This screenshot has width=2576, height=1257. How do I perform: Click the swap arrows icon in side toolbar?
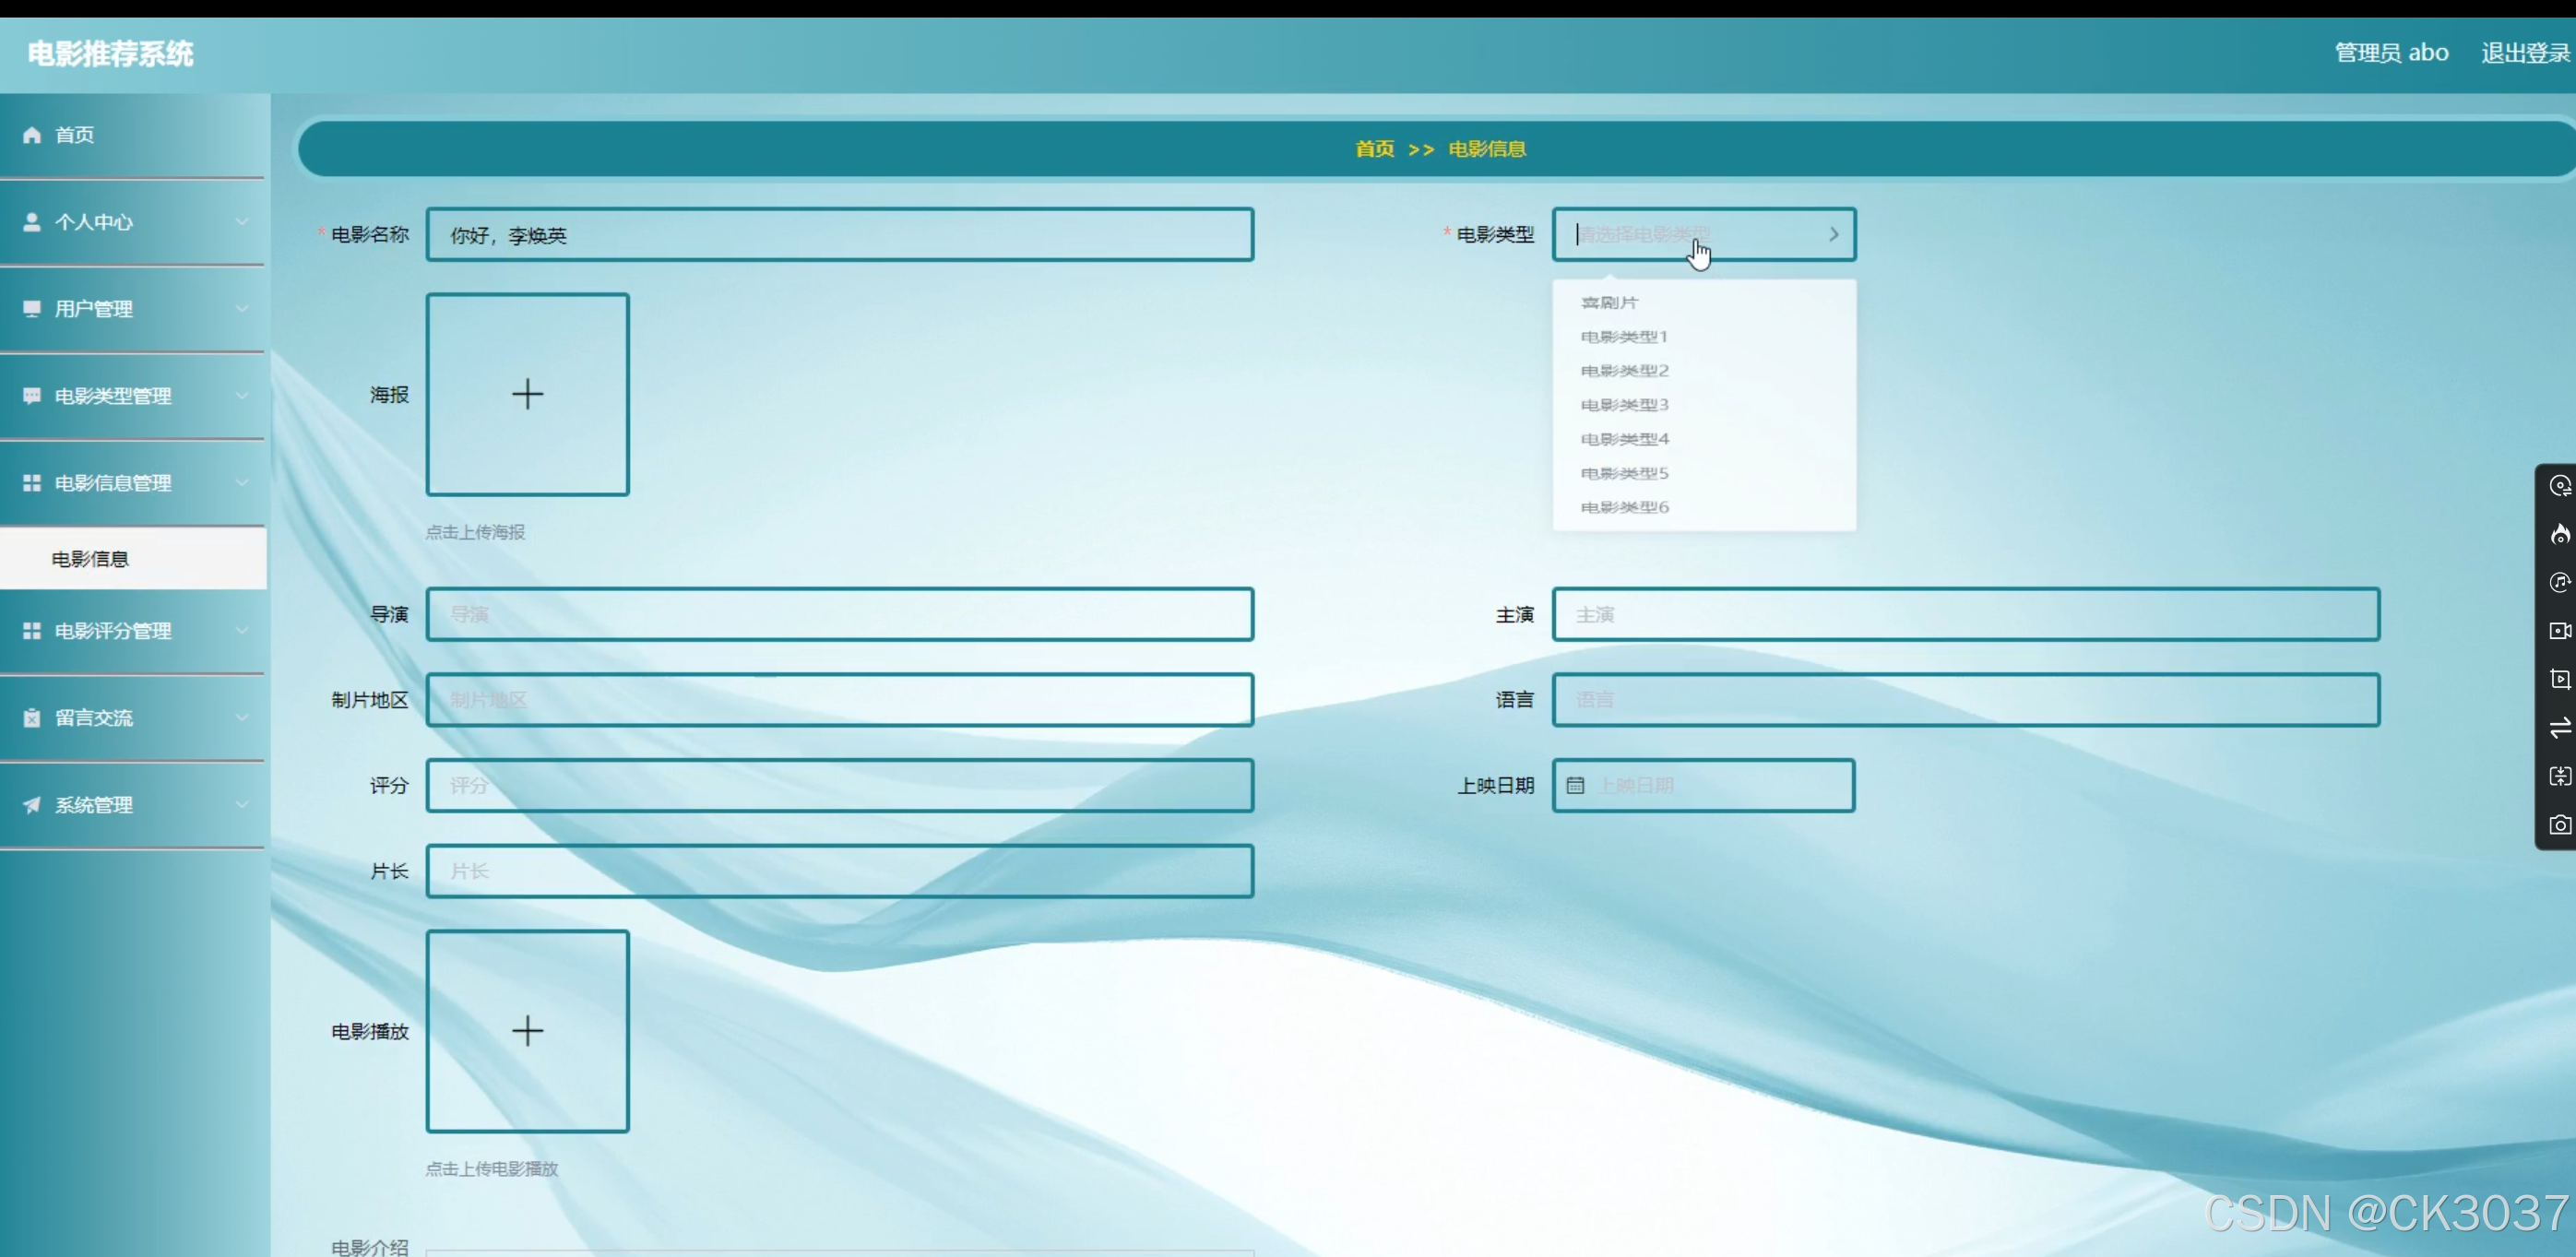(2559, 728)
